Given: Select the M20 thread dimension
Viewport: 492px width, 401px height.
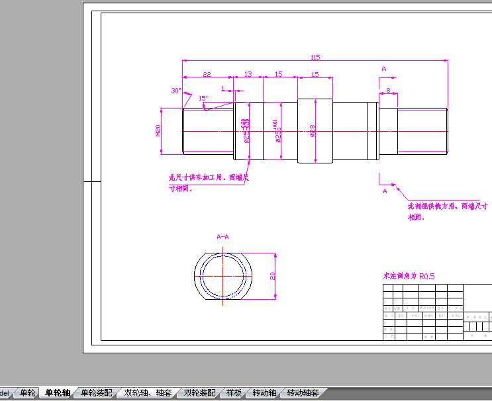Looking at the screenshot, I should [x=158, y=130].
